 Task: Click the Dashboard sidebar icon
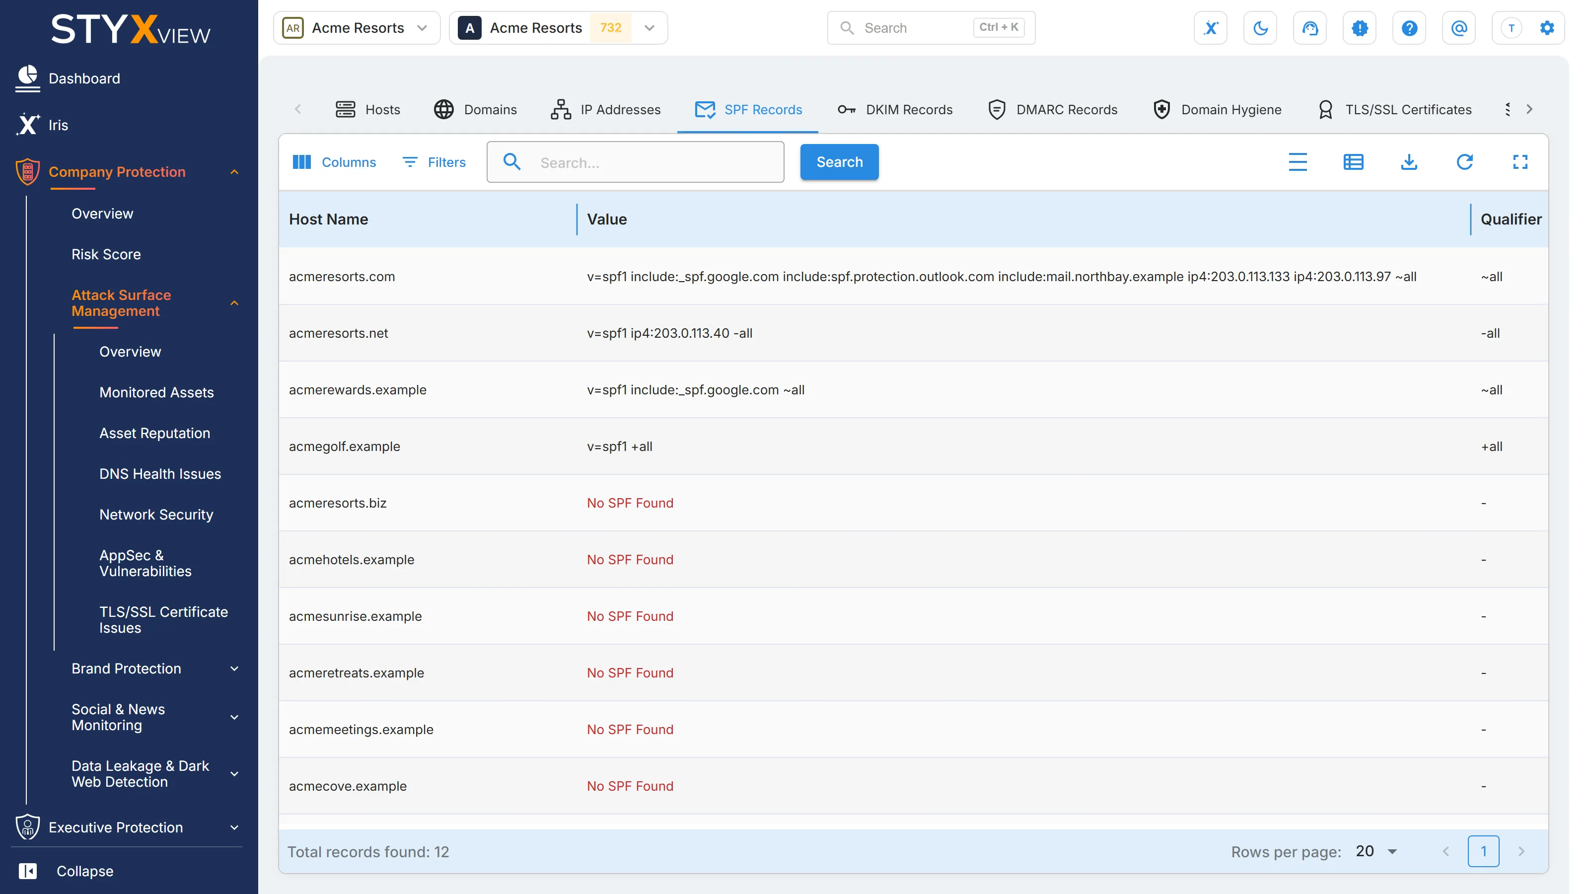(27, 78)
